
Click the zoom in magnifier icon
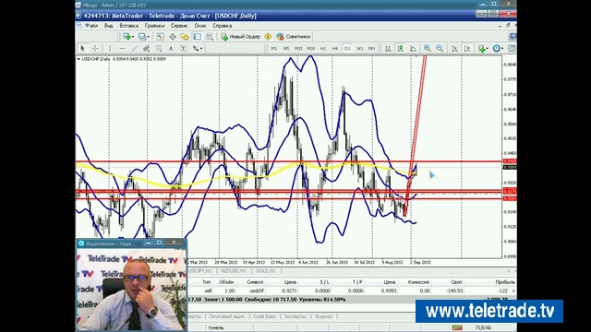tap(427, 48)
